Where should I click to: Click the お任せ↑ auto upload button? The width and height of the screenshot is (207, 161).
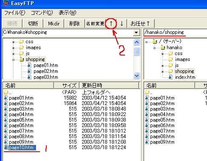[140, 24]
